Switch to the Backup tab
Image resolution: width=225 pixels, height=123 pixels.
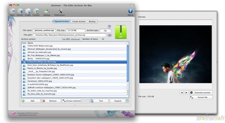(92, 21)
